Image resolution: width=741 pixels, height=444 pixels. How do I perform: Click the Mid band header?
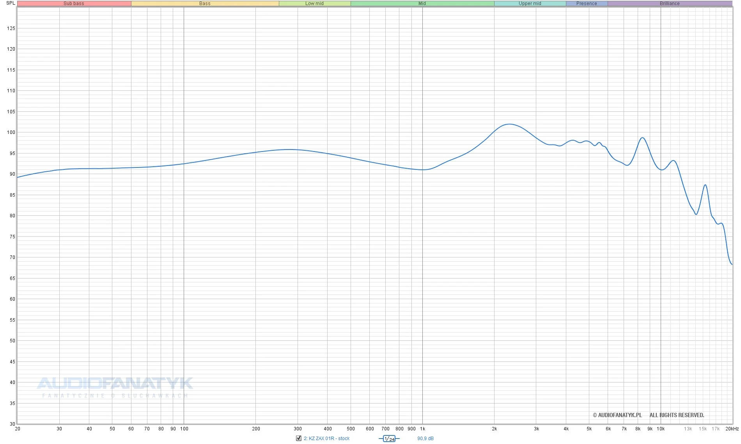tap(422, 4)
